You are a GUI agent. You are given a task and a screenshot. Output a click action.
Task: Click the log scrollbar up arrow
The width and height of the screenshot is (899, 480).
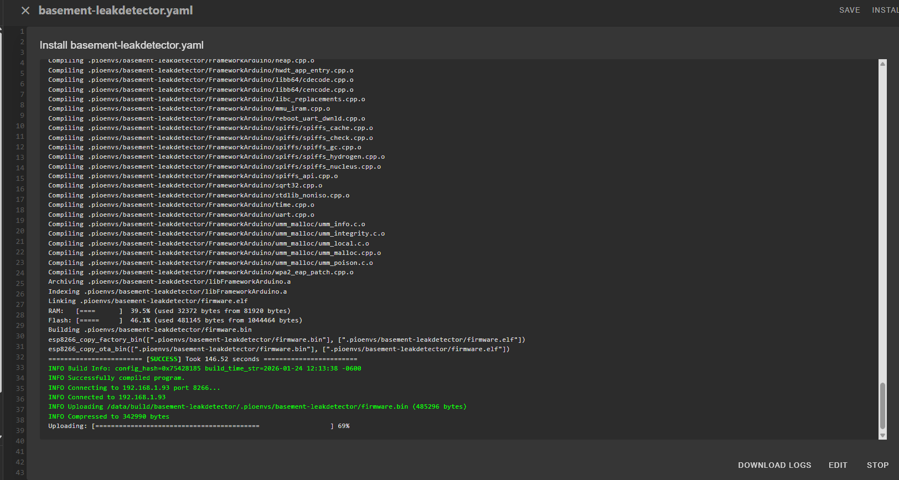[882, 64]
